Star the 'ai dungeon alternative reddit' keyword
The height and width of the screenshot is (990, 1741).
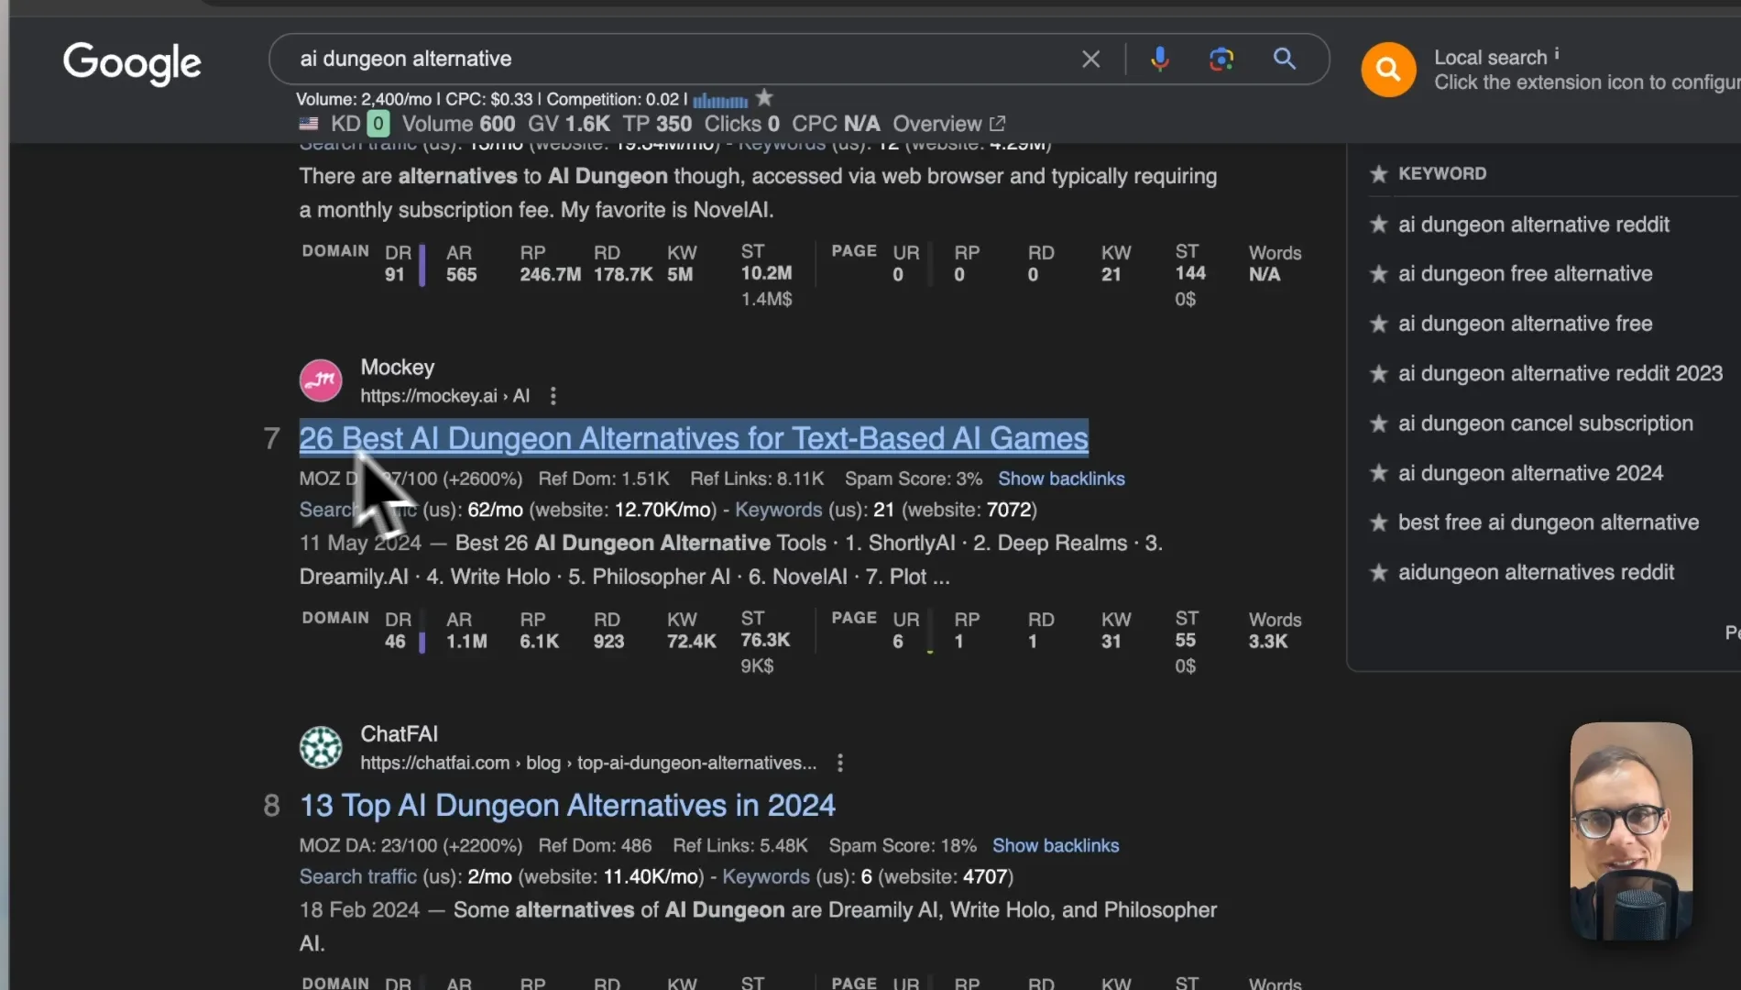click(1378, 225)
